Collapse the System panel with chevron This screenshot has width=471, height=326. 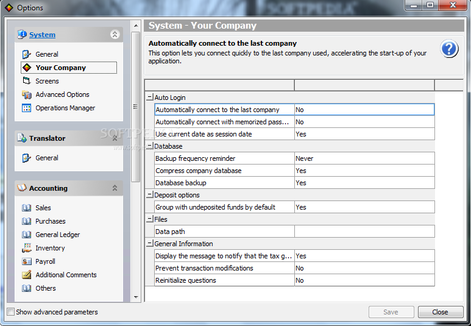[x=115, y=35]
